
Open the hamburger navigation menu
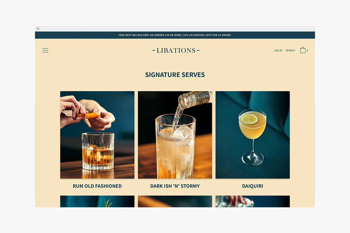[x=45, y=50]
